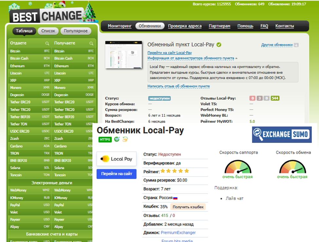
Task: Select Toncoin in the Отдаете column
Action: point(30,175)
